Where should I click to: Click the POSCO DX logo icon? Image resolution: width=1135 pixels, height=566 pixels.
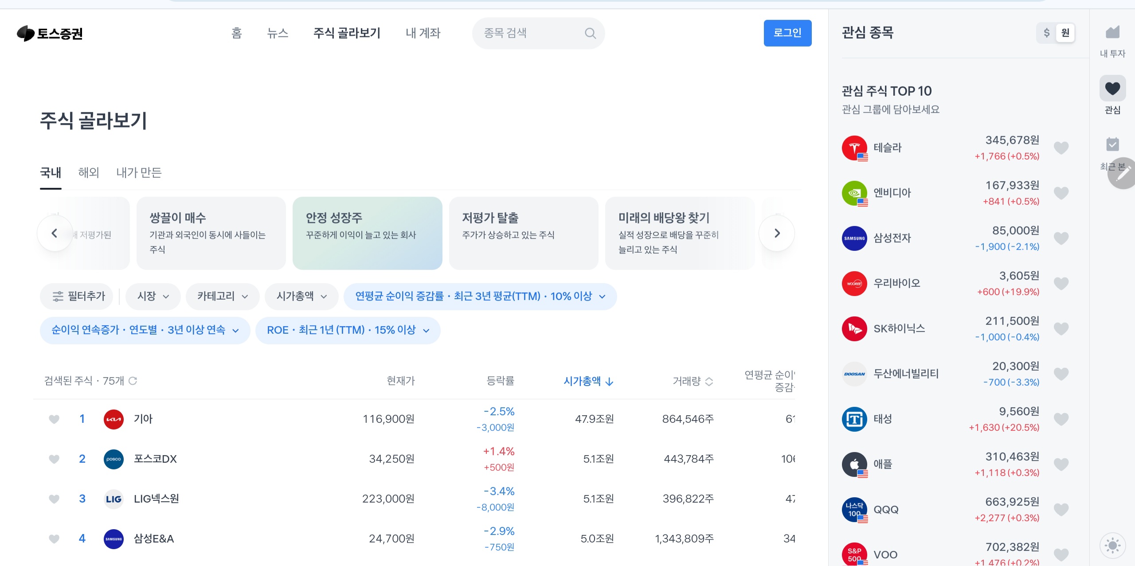pos(113,459)
